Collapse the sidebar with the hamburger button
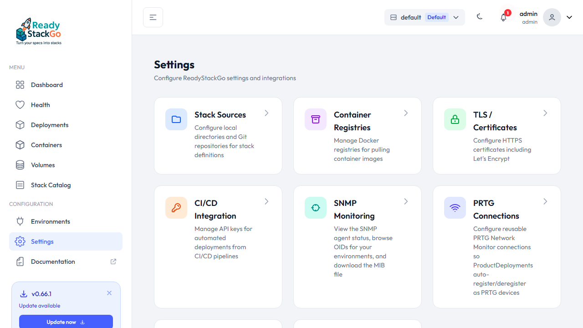Screen dimensions: 583x328 point(153,17)
